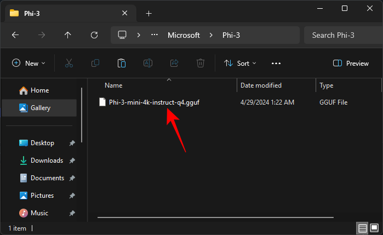Copy using the toolbar copy icon
The height and width of the screenshot is (235, 383).
click(x=95, y=64)
